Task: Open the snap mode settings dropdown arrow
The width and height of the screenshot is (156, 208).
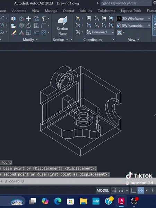Action: click(x=127, y=190)
